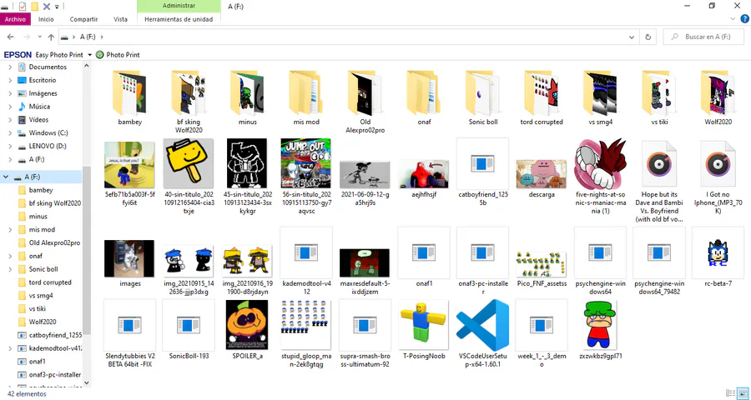Viewport: 751px width, 400px height.
Task: Switch to large icons view in status bar
Action: tap(742, 393)
